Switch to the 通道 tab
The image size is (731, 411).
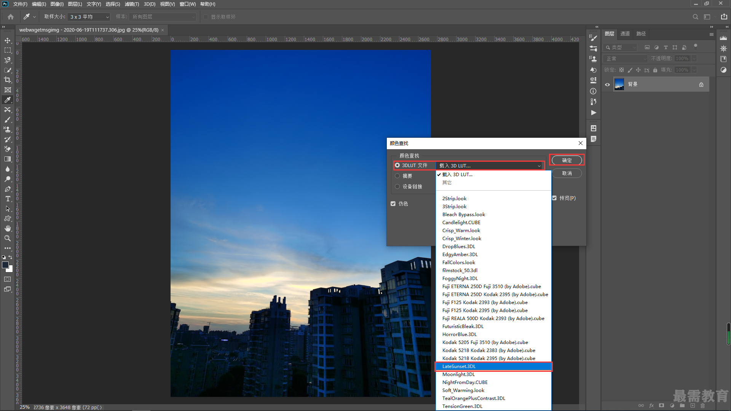point(625,34)
